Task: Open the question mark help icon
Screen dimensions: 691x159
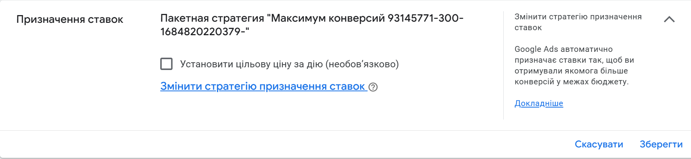Action: pyautogui.click(x=373, y=87)
